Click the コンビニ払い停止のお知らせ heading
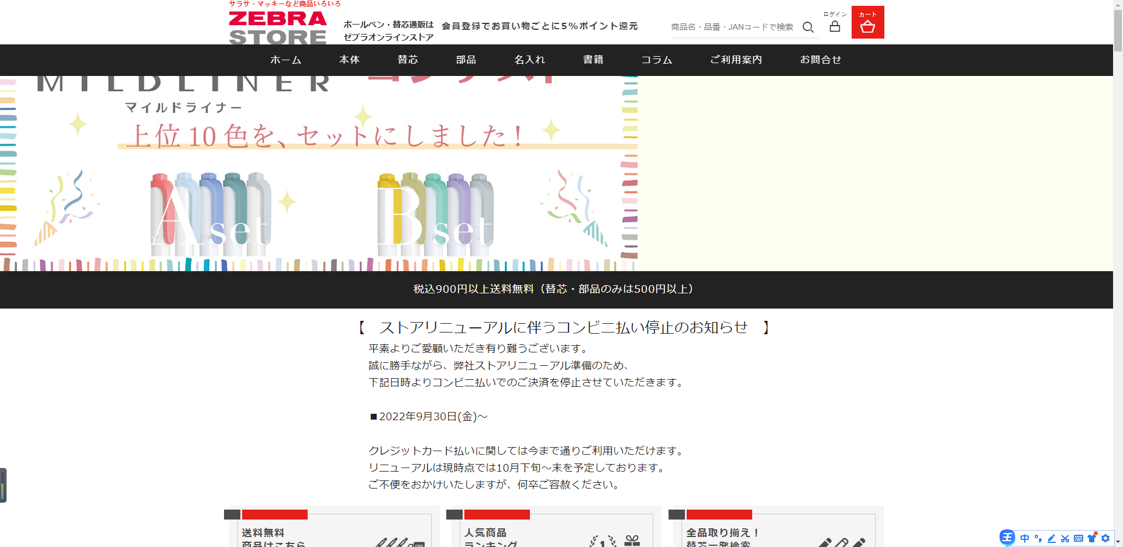Image resolution: width=1123 pixels, height=547 pixels. pos(563,327)
